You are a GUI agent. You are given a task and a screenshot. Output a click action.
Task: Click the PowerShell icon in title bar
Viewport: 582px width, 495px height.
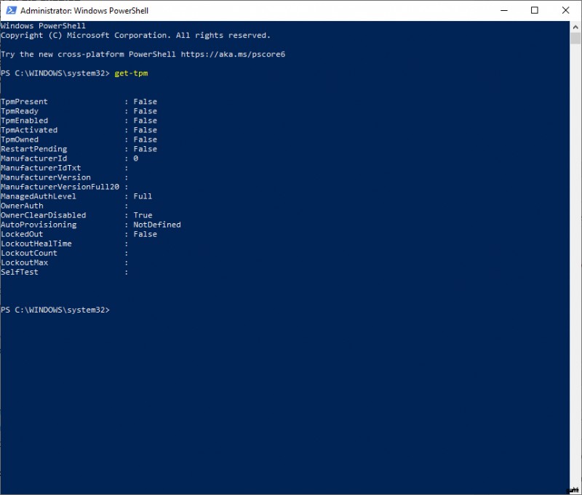tap(10, 10)
